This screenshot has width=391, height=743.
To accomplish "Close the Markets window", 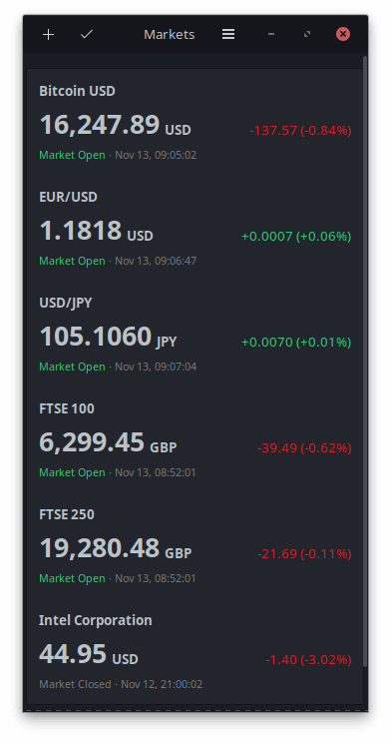I will click(x=343, y=35).
